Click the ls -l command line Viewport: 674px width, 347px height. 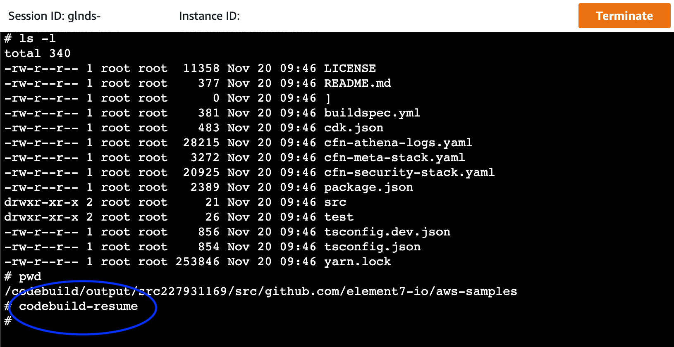click(30, 38)
